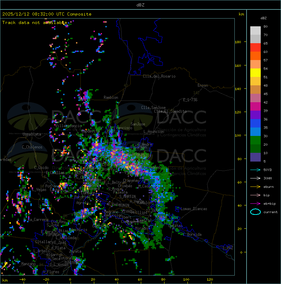
Task: Click the 'E_Challao' map label
Action: pyautogui.click(x=55, y=173)
